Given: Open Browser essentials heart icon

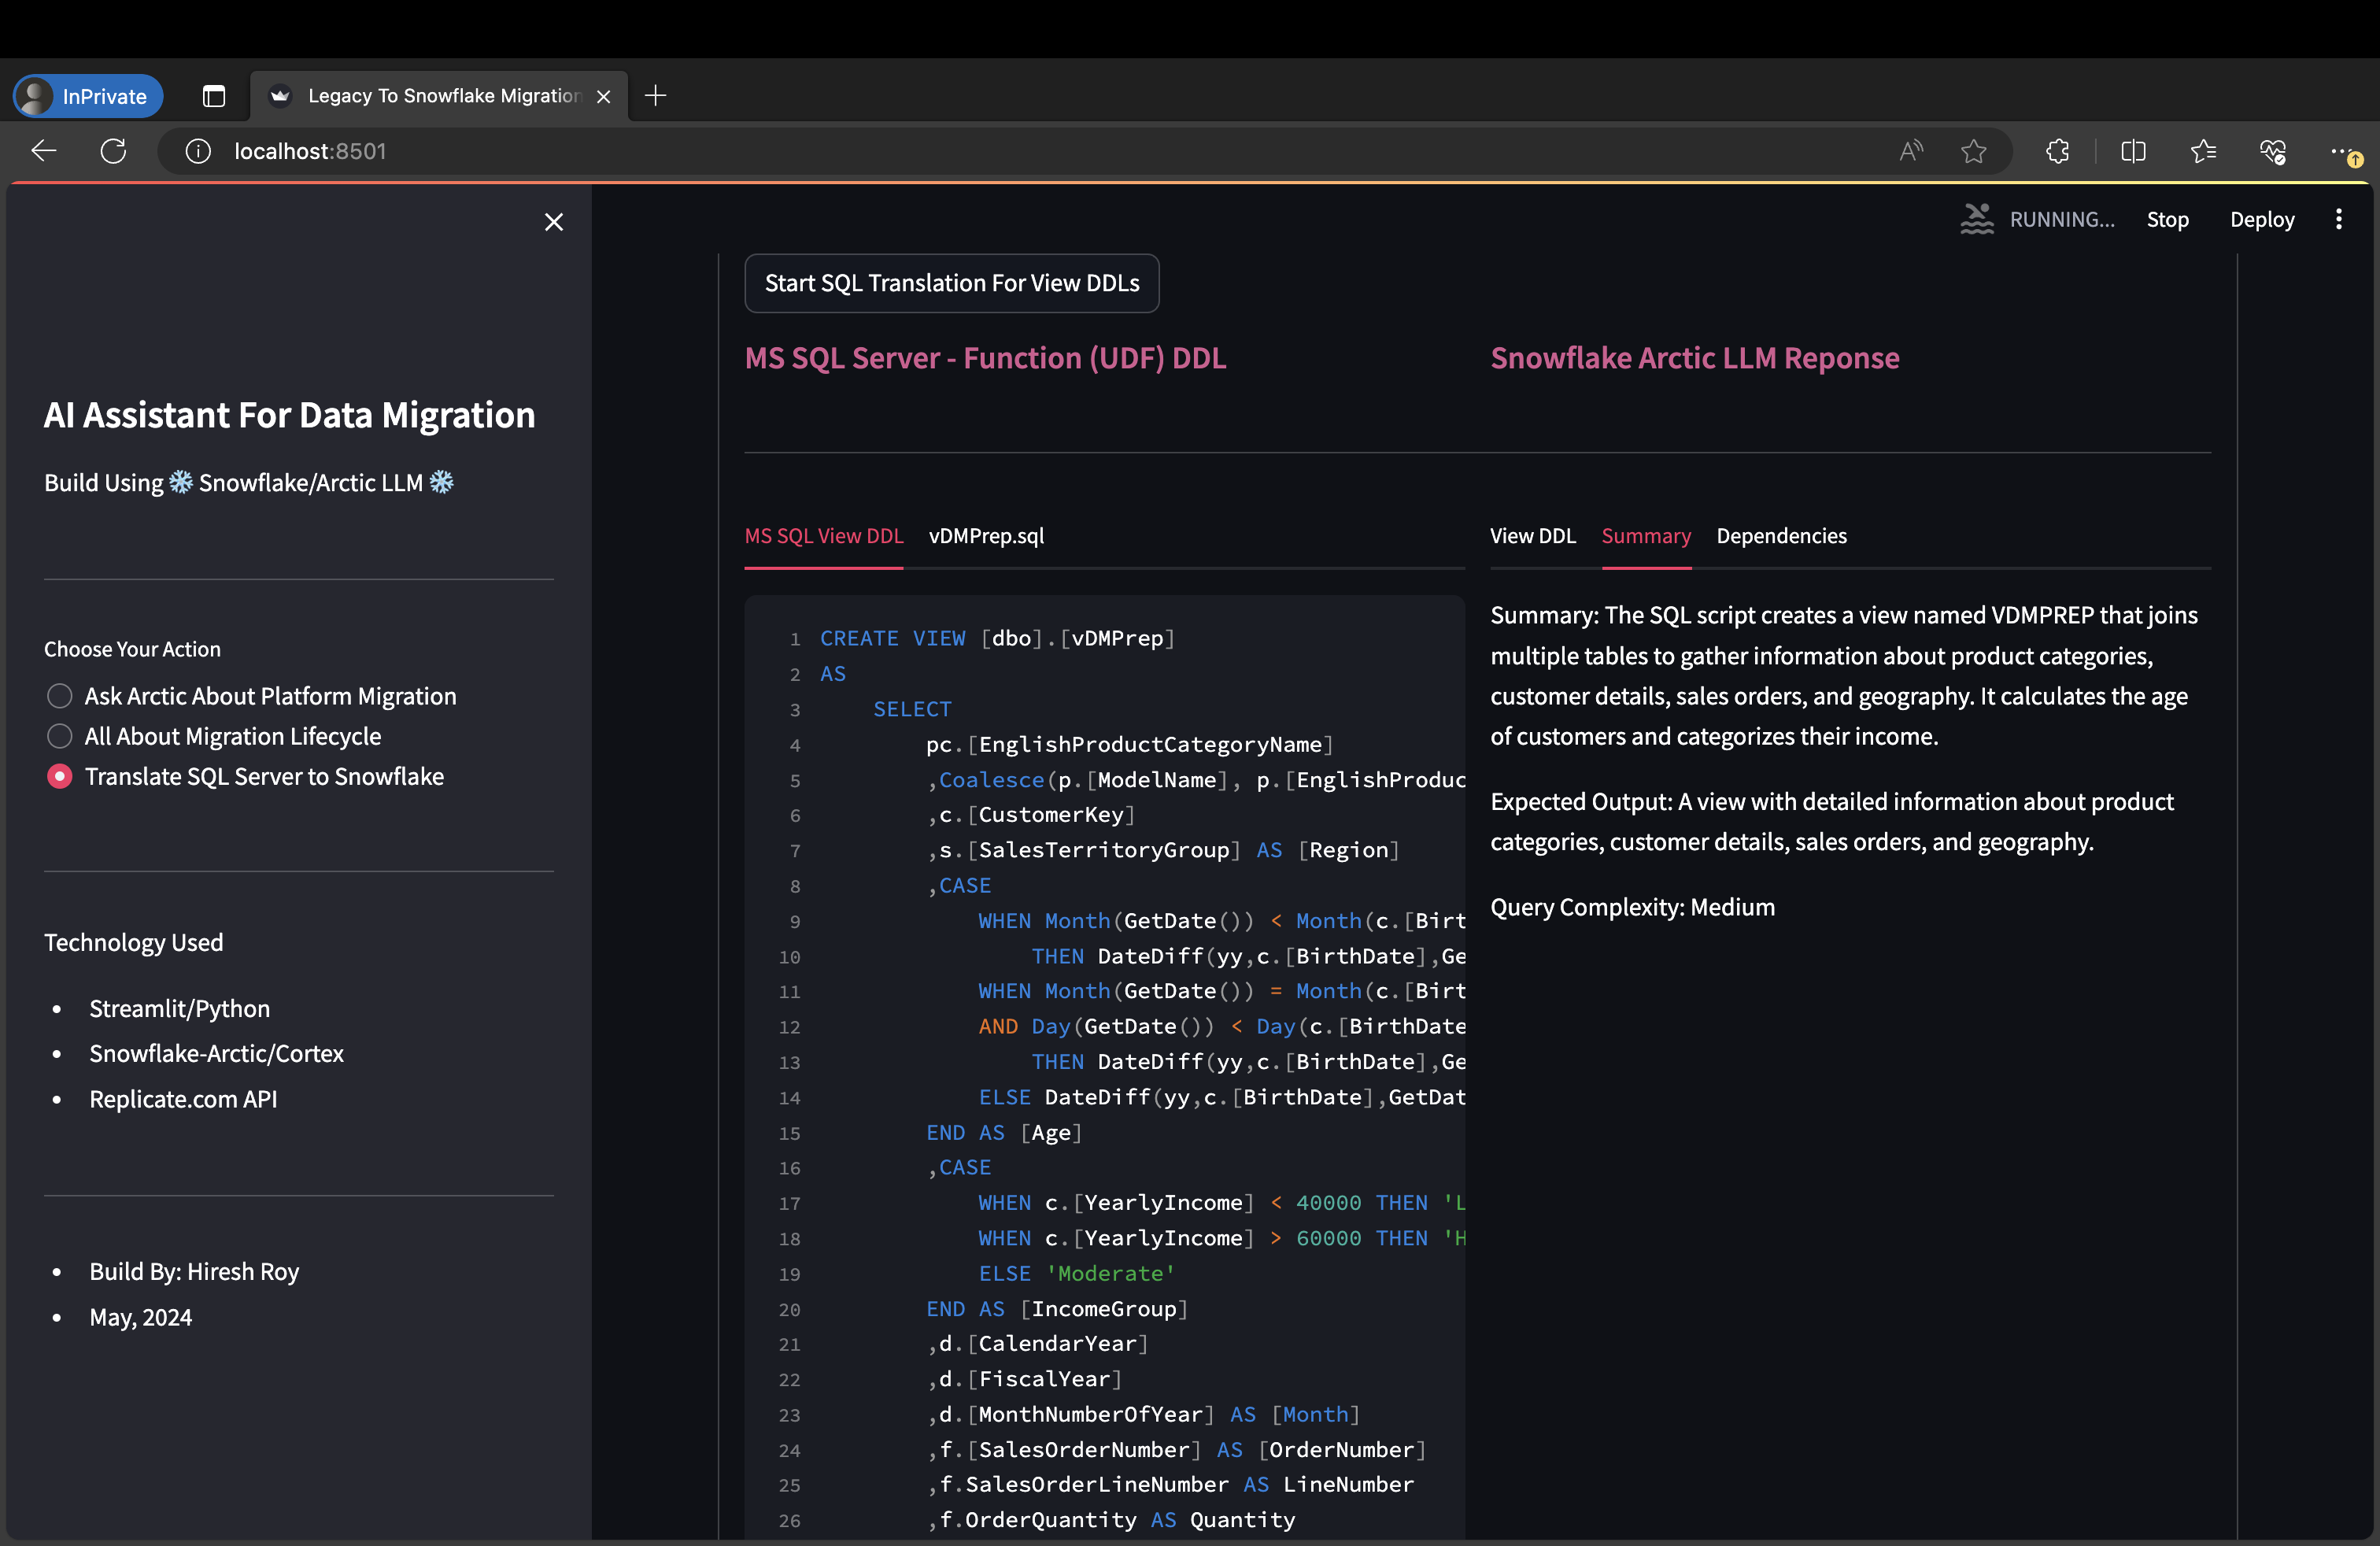Looking at the screenshot, I should (x=2272, y=151).
